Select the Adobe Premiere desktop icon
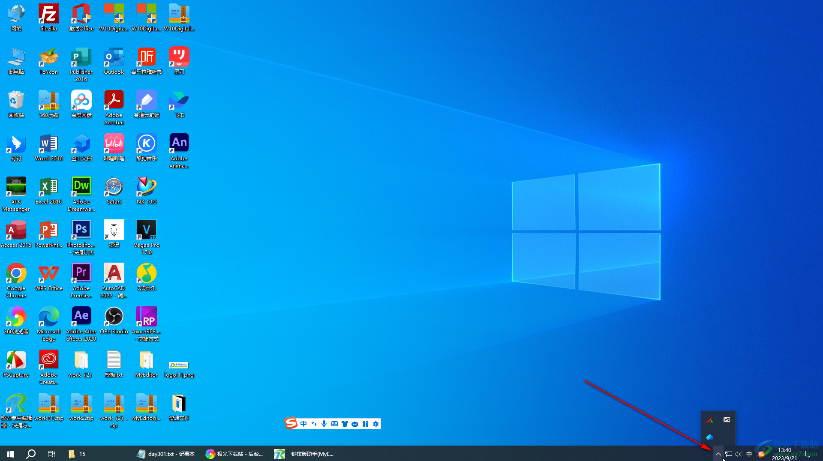823x461 pixels. [81, 281]
